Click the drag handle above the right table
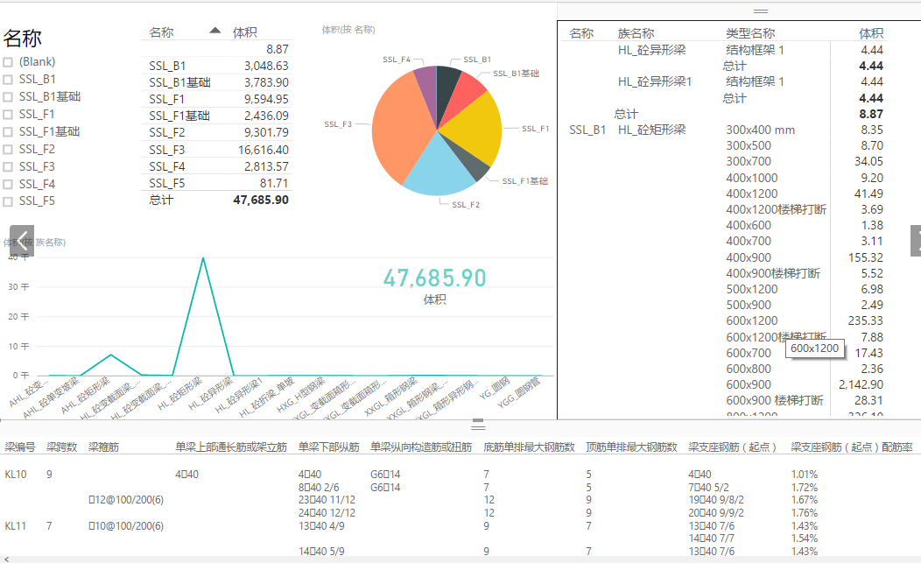Viewport: 921px width, 563px height. tap(761, 11)
